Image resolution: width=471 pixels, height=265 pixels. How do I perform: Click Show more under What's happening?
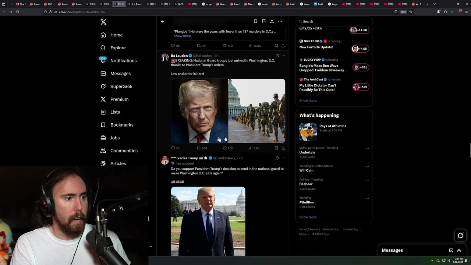click(x=308, y=217)
